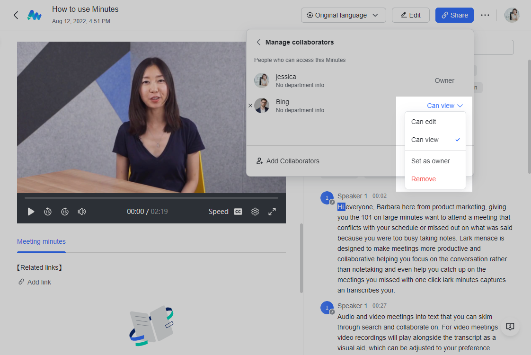Image resolution: width=531 pixels, height=355 pixels.
Task: Add link under Related links
Action: point(39,282)
